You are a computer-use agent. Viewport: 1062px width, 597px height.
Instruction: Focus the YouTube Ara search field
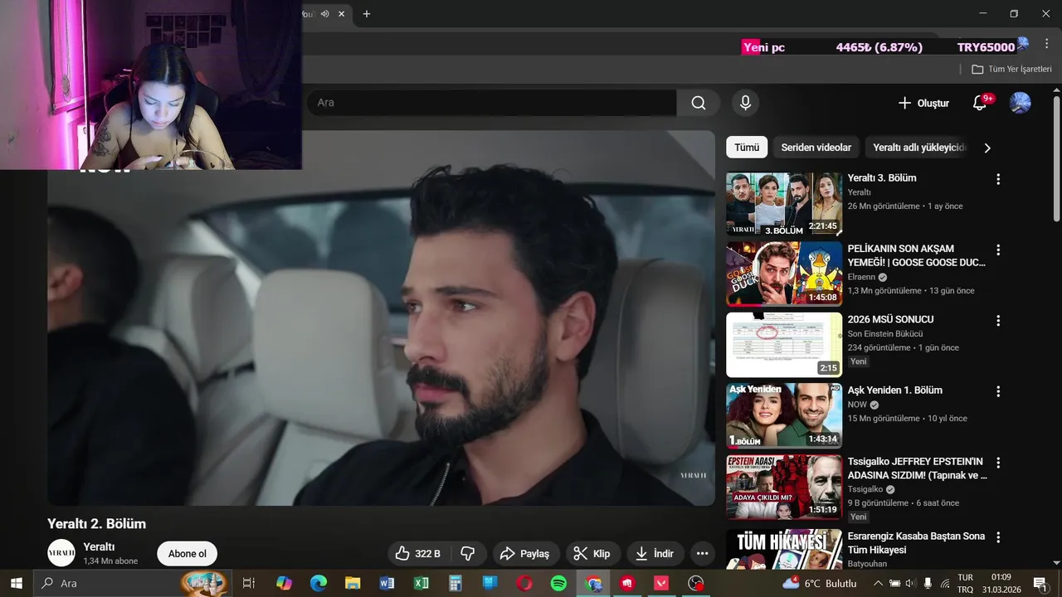tap(491, 103)
